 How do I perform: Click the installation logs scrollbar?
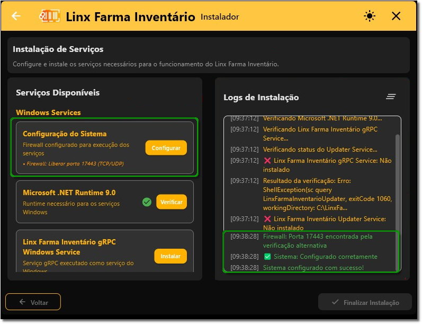[397, 202]
